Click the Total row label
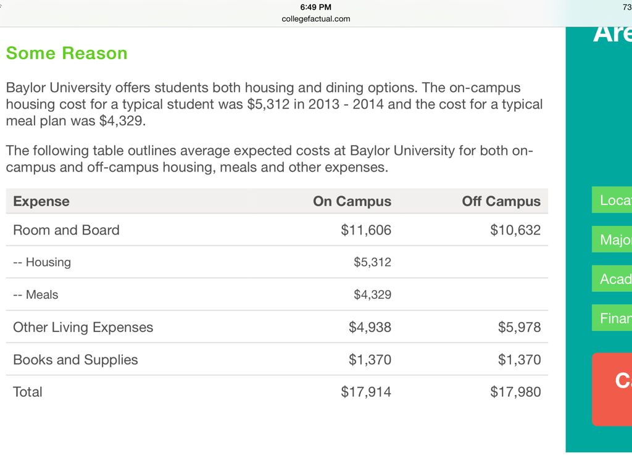 pyautogui.click(x=28, y=392)
